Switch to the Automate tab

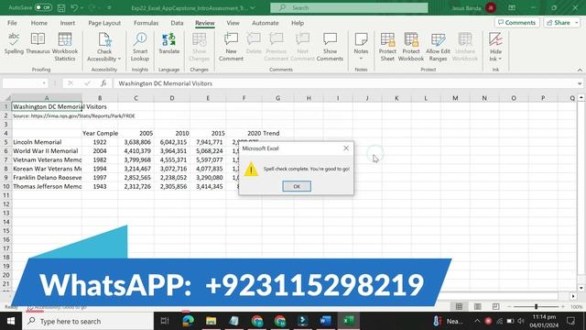click(x=265, y=23)
